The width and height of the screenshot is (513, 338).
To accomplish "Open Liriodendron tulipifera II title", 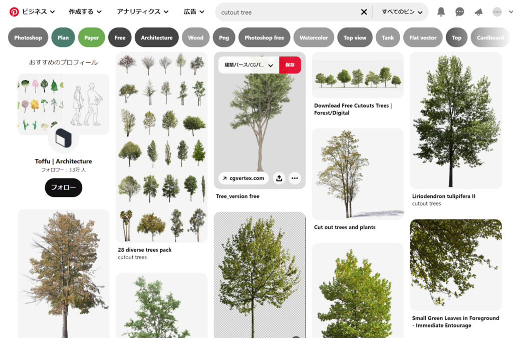I will tap(444, 196).
